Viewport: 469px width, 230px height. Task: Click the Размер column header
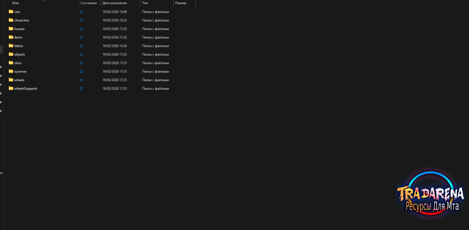(x=181, y=3)
